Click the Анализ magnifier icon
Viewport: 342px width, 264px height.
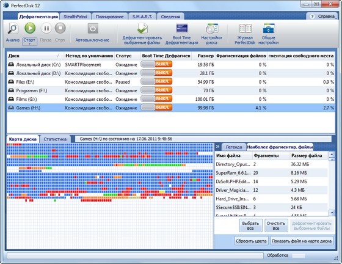click(x=13, y=28)
